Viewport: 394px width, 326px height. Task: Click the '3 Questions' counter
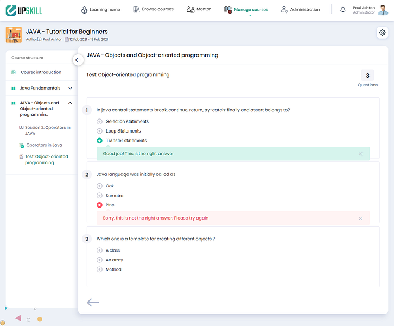[367, 78]
